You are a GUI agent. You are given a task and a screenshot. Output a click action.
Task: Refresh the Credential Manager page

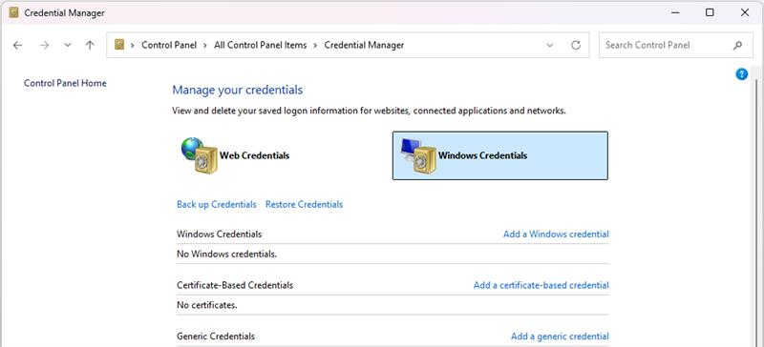tap(576, 45)
